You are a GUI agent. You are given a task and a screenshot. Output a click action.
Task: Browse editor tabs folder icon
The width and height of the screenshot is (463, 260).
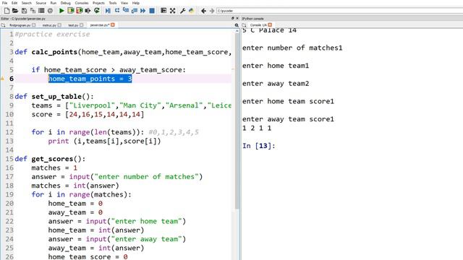tap(3, 25)
